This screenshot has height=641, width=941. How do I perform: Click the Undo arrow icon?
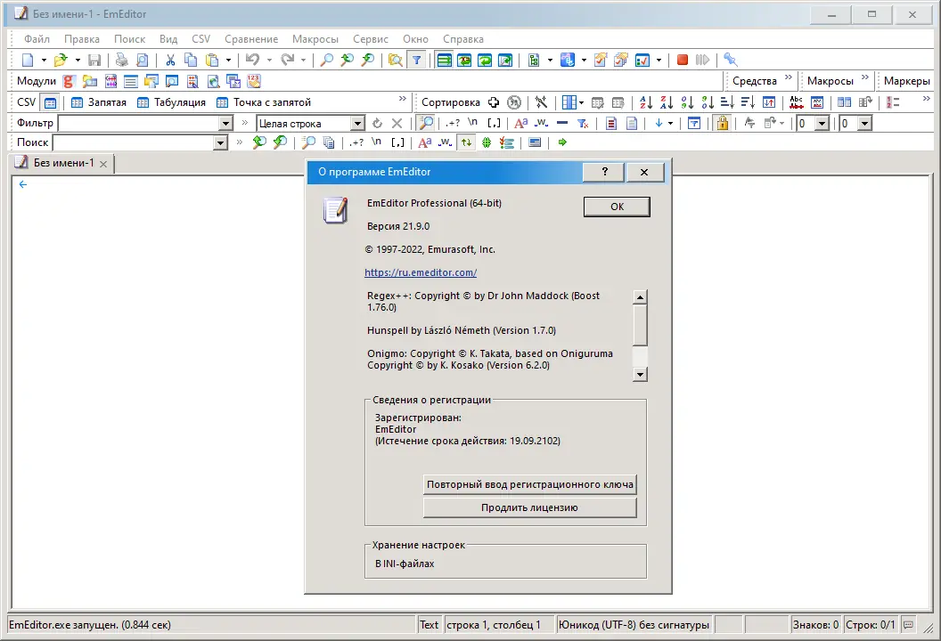pos(253,60)
